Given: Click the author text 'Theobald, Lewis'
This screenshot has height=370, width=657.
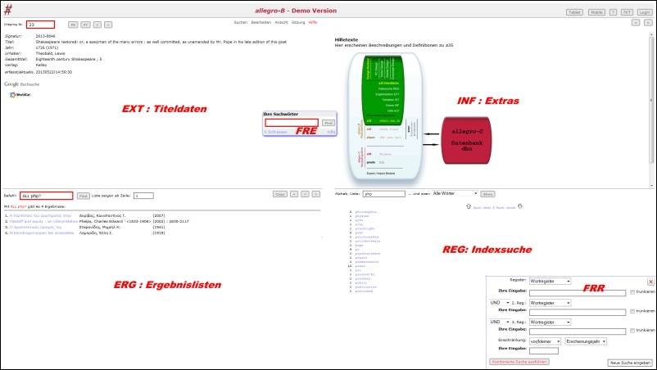Looking at the screenshot, I should point(50,53).
